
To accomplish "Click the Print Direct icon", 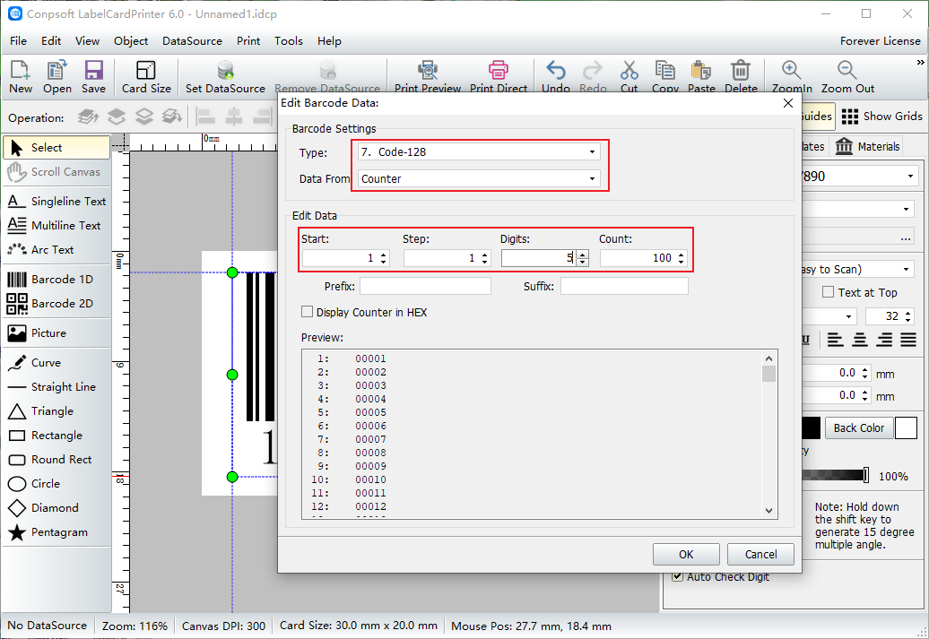I will 499,77.
